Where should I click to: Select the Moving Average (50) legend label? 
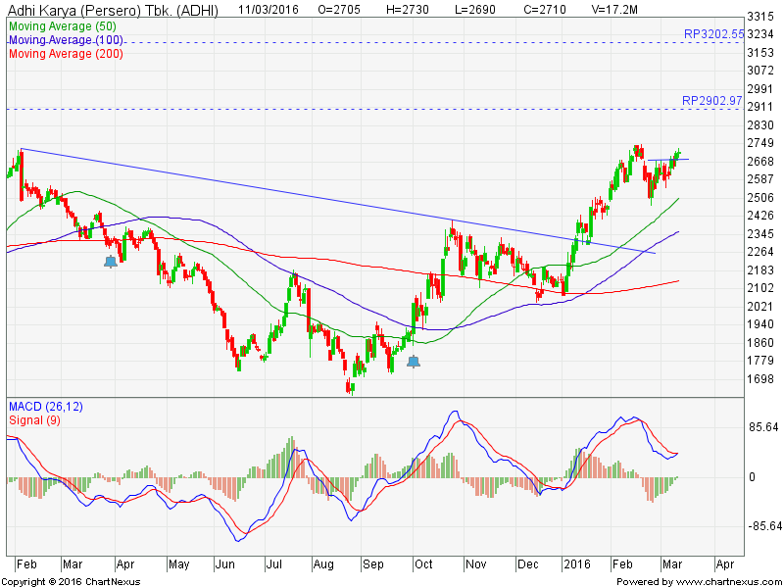(62, 25)
